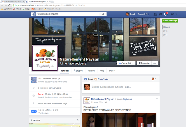Select the À propos tab
Screen dimensions: 186x127
78,71
